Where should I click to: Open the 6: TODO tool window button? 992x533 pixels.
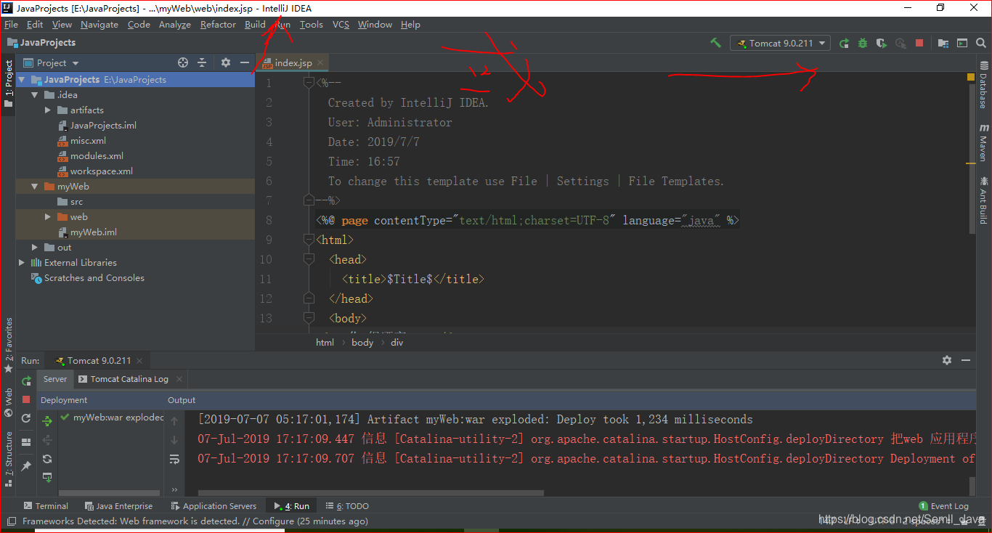pyautogui.click(x=348, y=506)
